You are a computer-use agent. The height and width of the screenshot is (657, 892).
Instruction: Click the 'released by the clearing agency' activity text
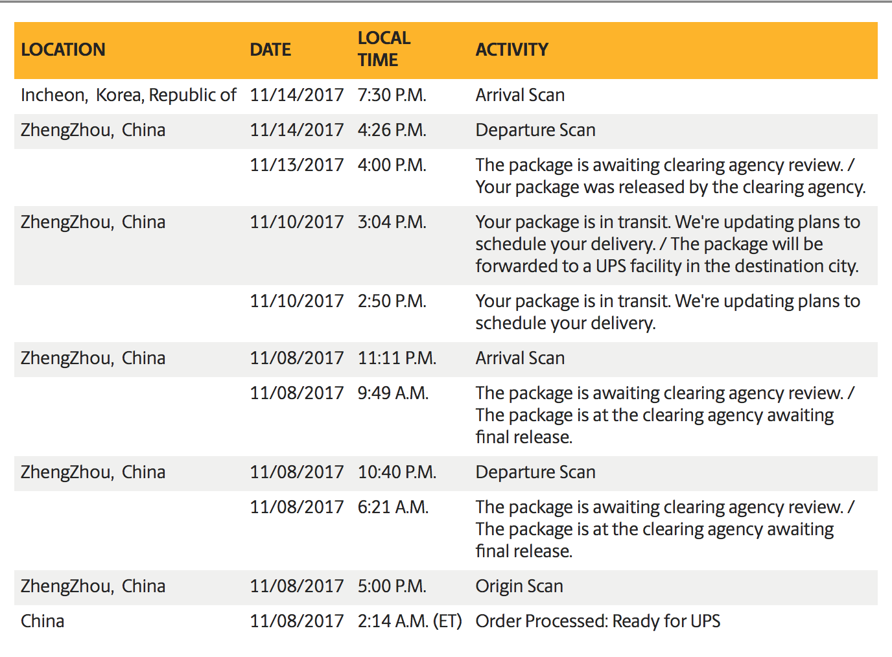[x=670, y=187]
